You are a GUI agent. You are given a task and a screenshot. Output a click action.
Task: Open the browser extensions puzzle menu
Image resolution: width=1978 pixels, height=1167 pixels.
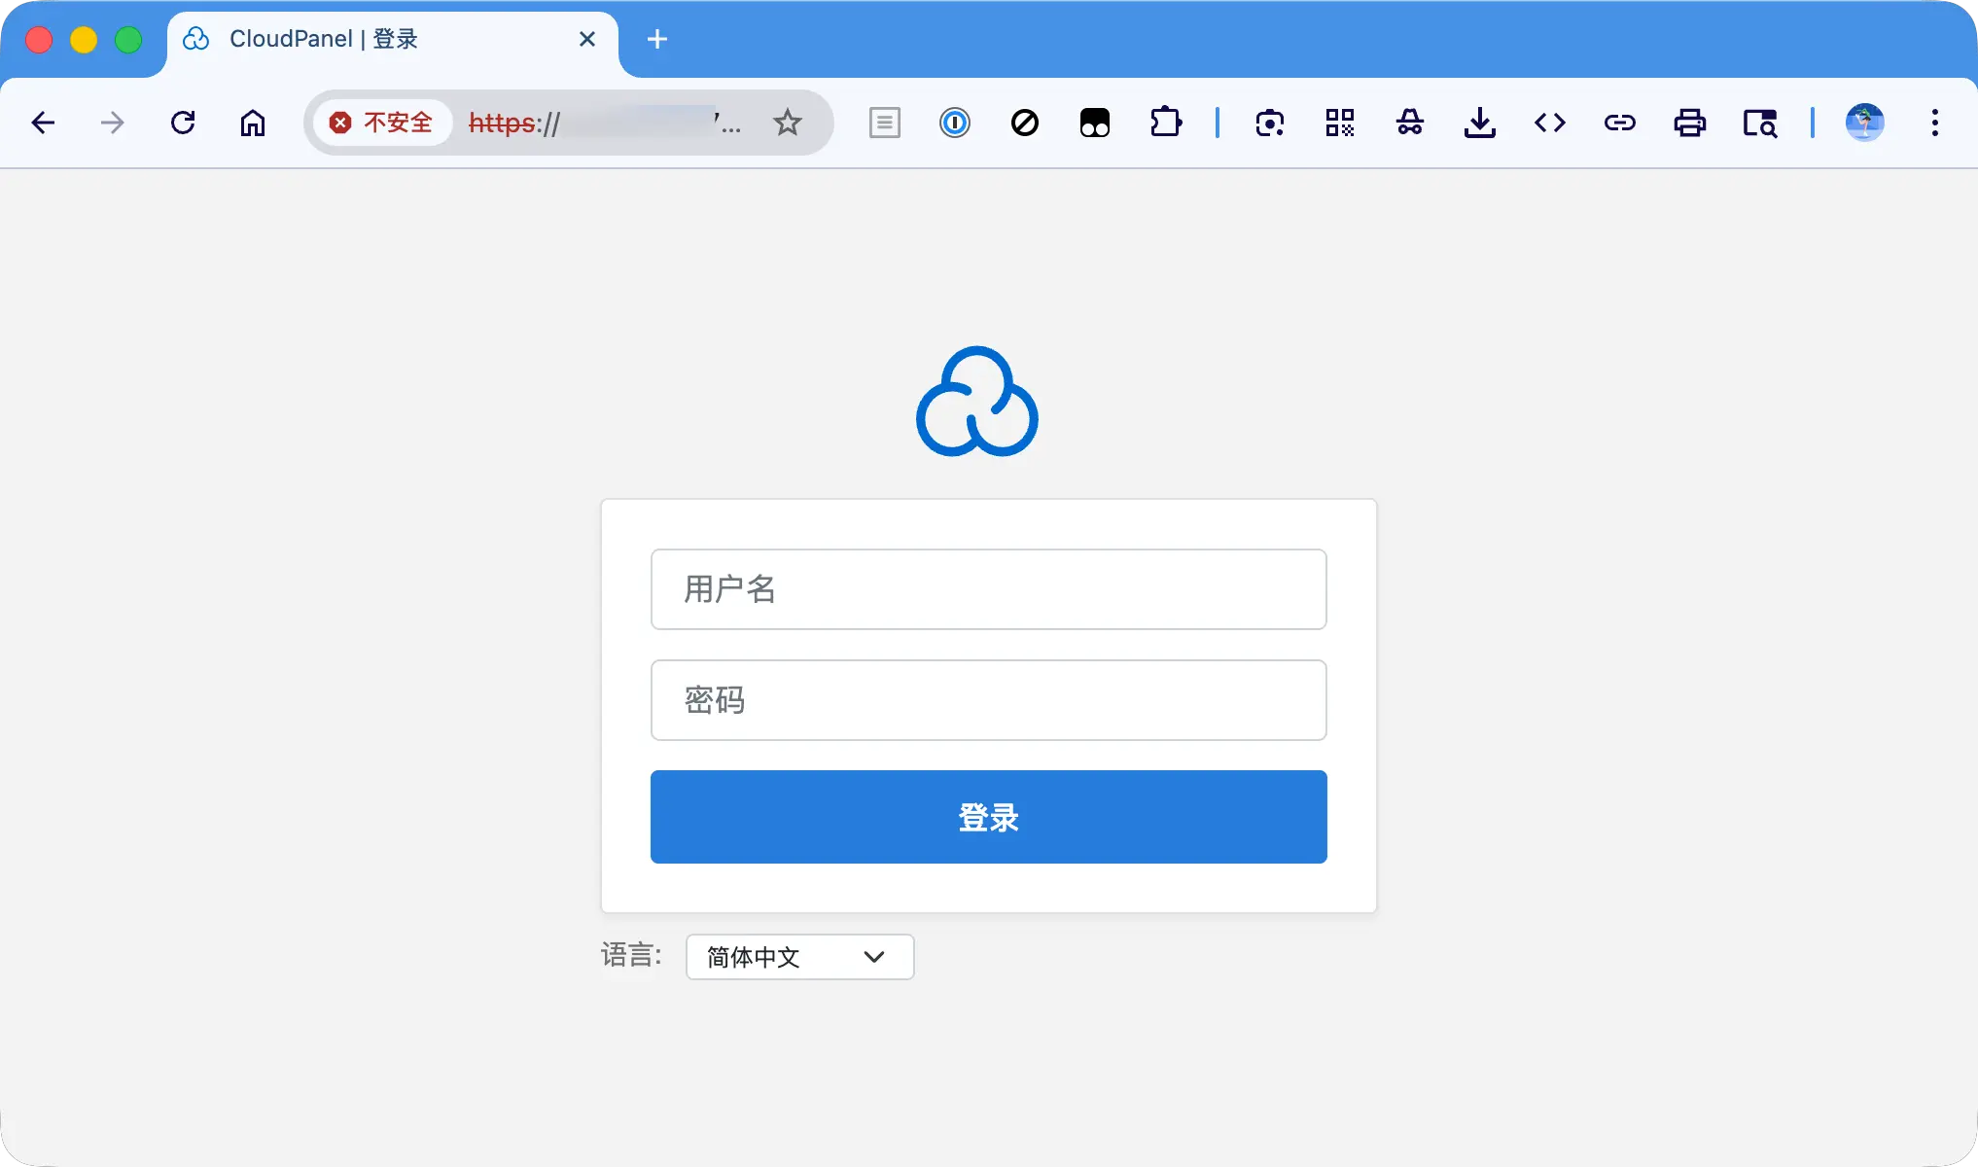point(1165,123)
